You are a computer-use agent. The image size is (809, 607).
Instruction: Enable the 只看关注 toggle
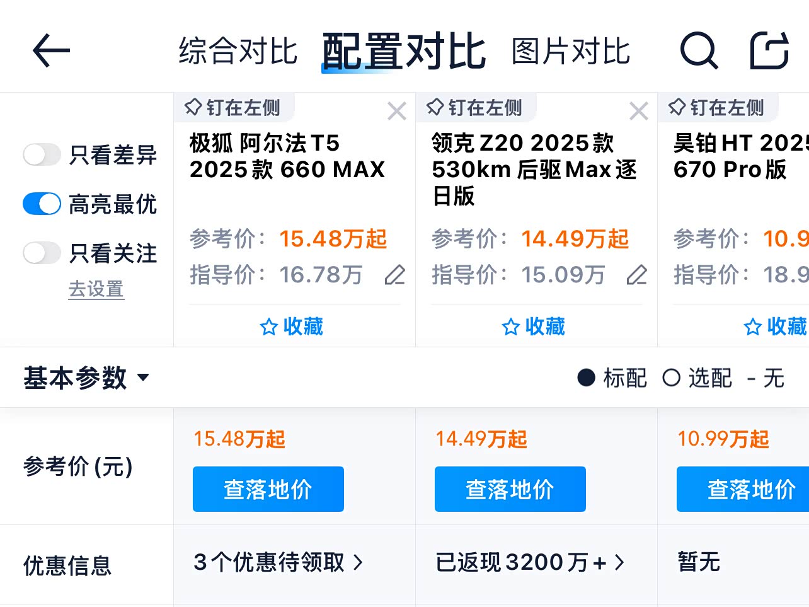pos(42,253)
